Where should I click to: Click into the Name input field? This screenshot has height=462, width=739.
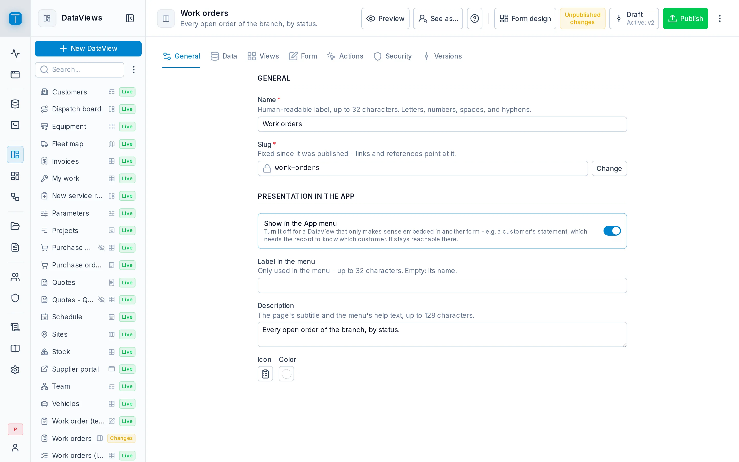pos(442,124)
